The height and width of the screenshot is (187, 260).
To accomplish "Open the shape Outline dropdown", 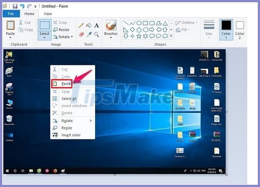I will point(187,23).
